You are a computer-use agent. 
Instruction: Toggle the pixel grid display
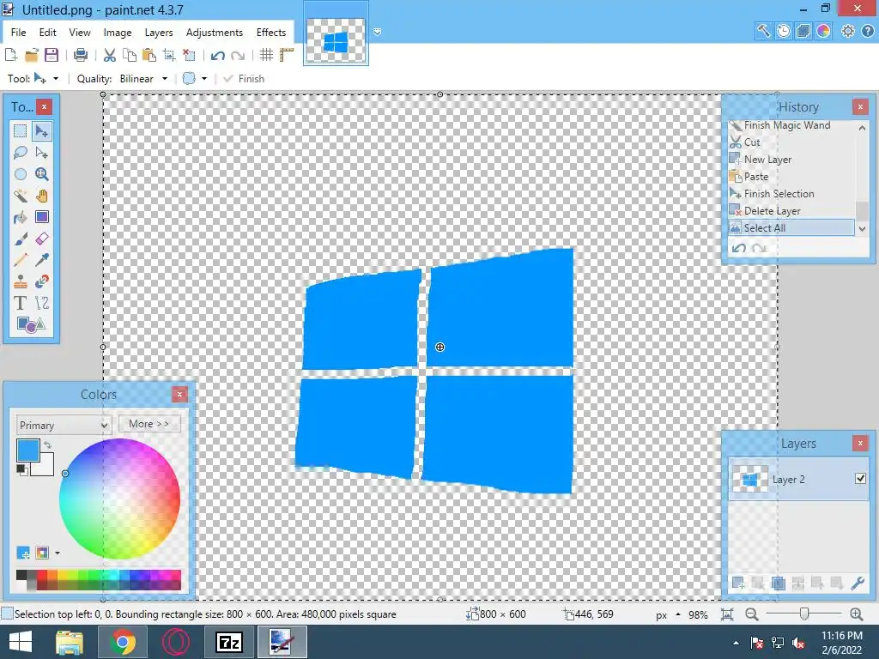coord(266,55)
